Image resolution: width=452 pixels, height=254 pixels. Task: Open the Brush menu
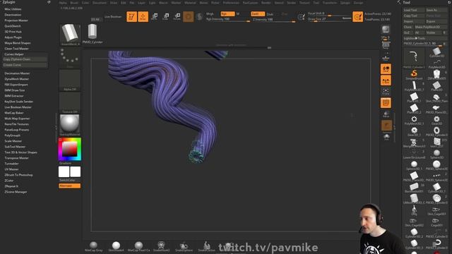coord(74,3)
